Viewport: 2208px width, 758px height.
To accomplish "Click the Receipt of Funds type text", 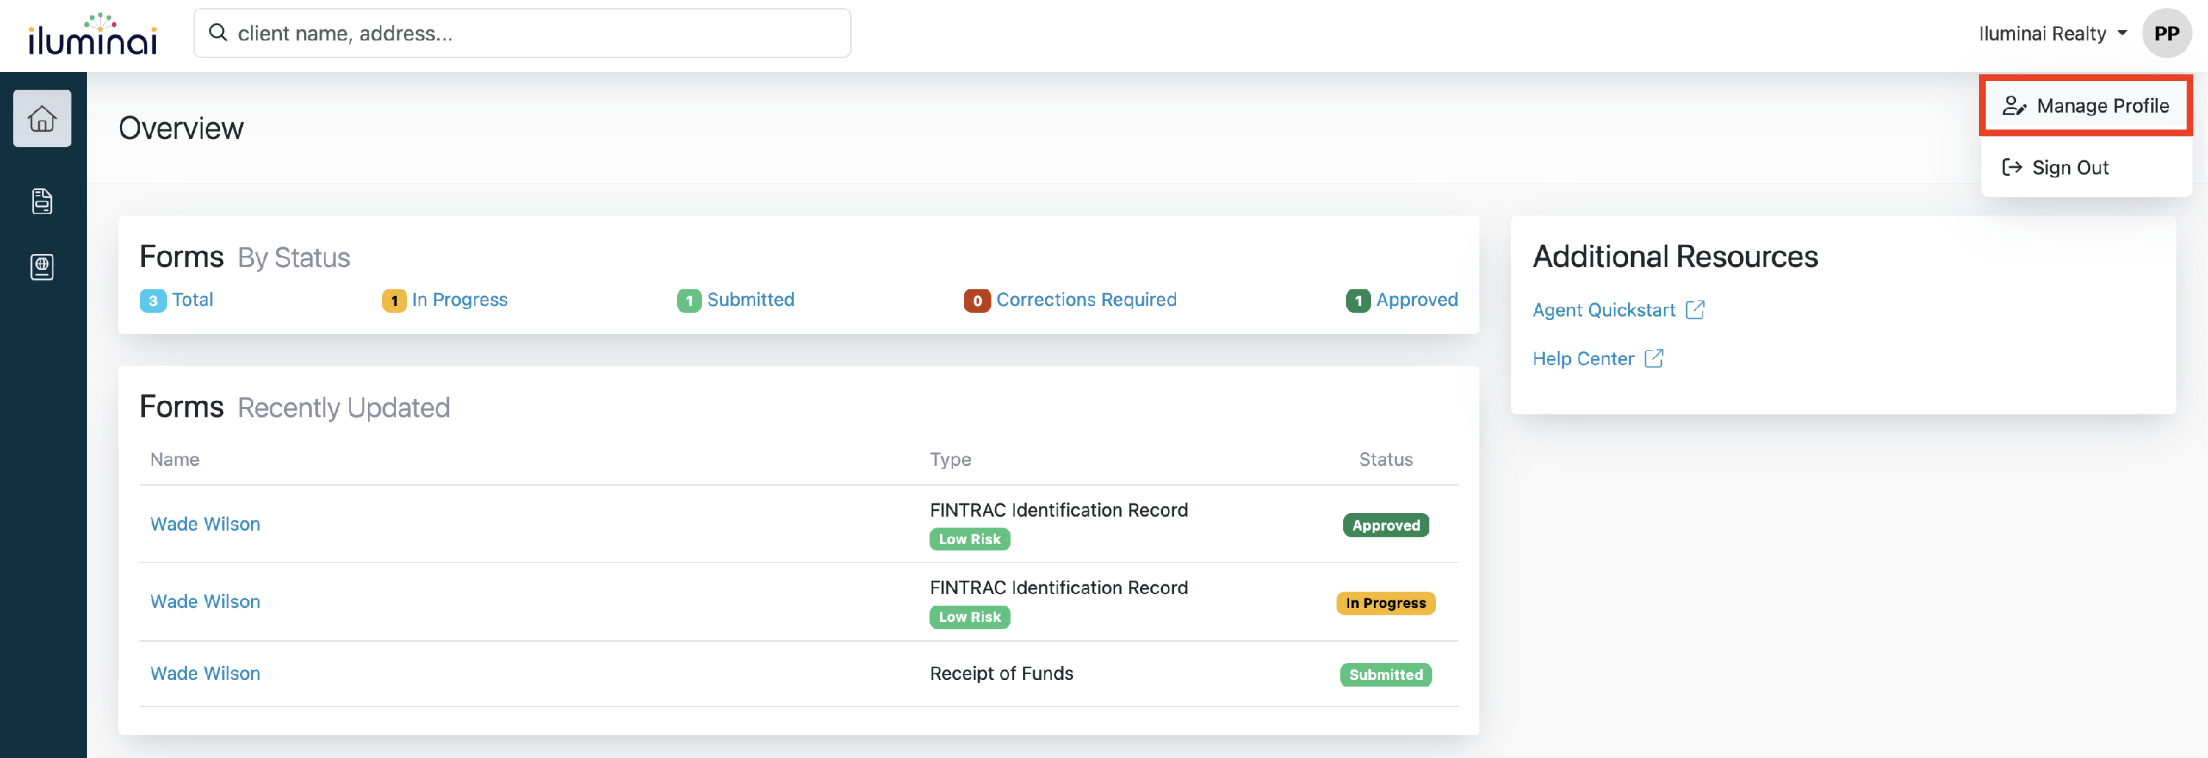I will point(1001,674).
